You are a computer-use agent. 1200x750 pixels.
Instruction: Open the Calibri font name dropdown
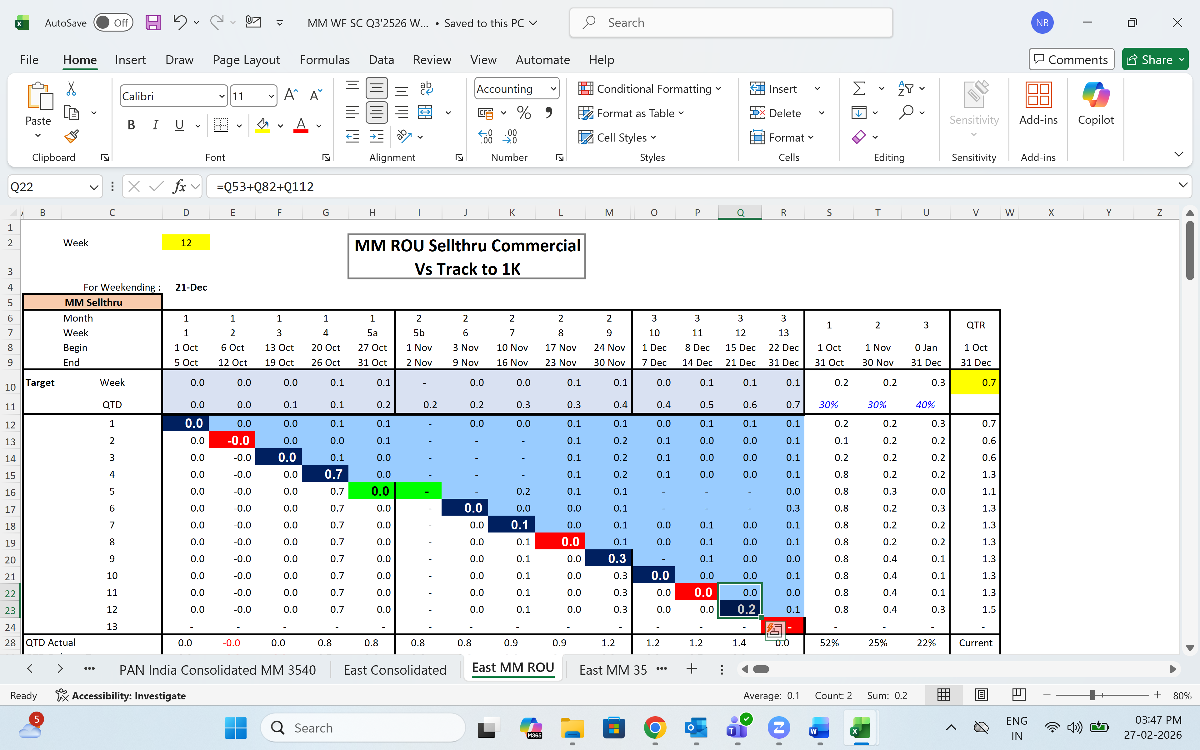(222, 96)
